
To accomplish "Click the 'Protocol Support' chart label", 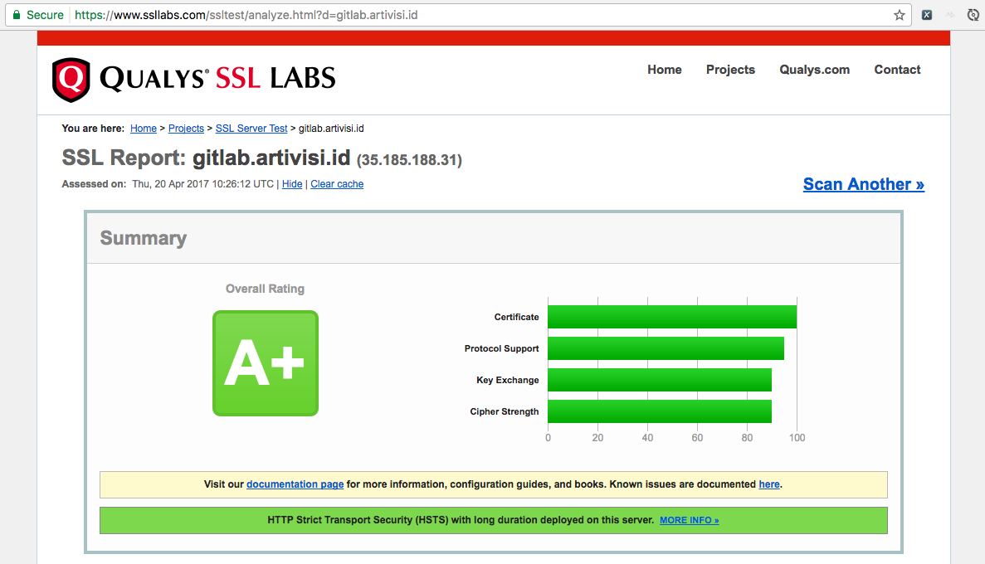I will click(x=501, y=348).
